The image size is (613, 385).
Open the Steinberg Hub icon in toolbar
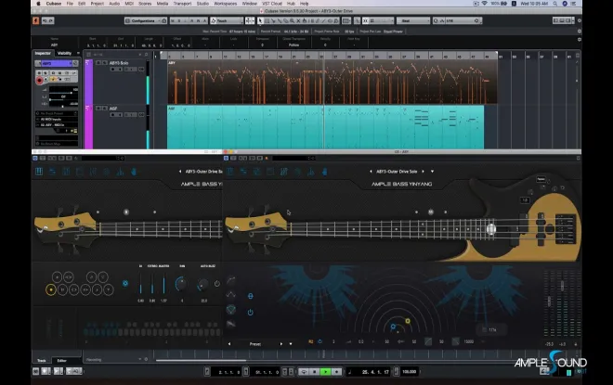click(35, 20)
